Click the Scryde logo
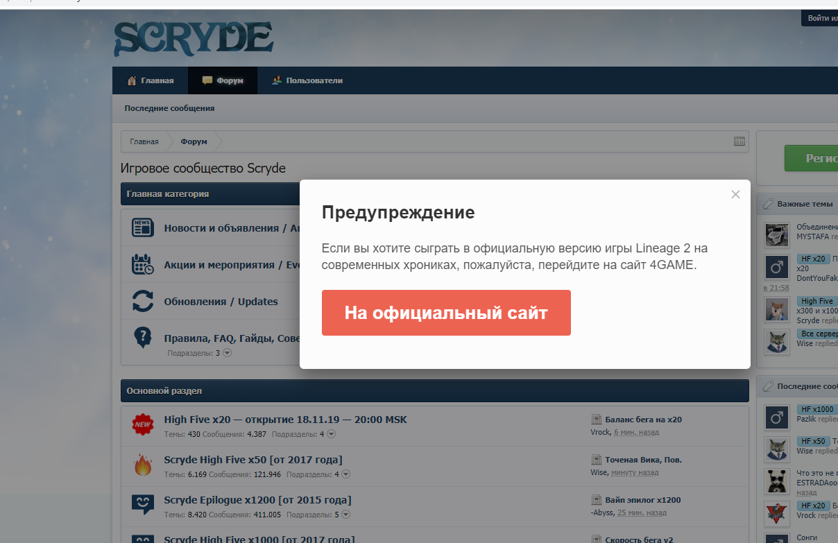 click(194, 38)
